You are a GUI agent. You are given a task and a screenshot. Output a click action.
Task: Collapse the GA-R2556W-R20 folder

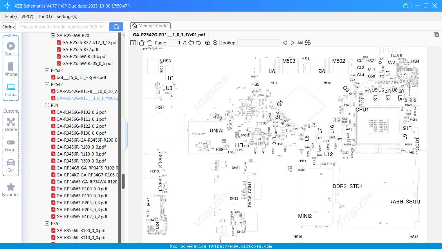(53, 36)
